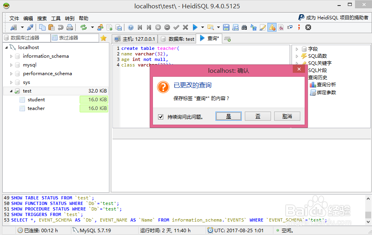The image size is (372, 235).
Task: Click the delete row minus icon
Action: point(167,27)
